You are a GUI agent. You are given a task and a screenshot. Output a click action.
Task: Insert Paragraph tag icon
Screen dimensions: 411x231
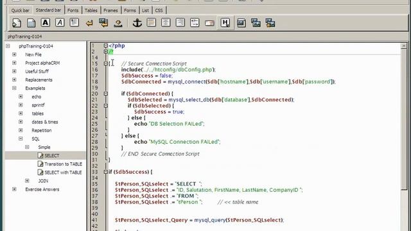(x=74, y=23)
